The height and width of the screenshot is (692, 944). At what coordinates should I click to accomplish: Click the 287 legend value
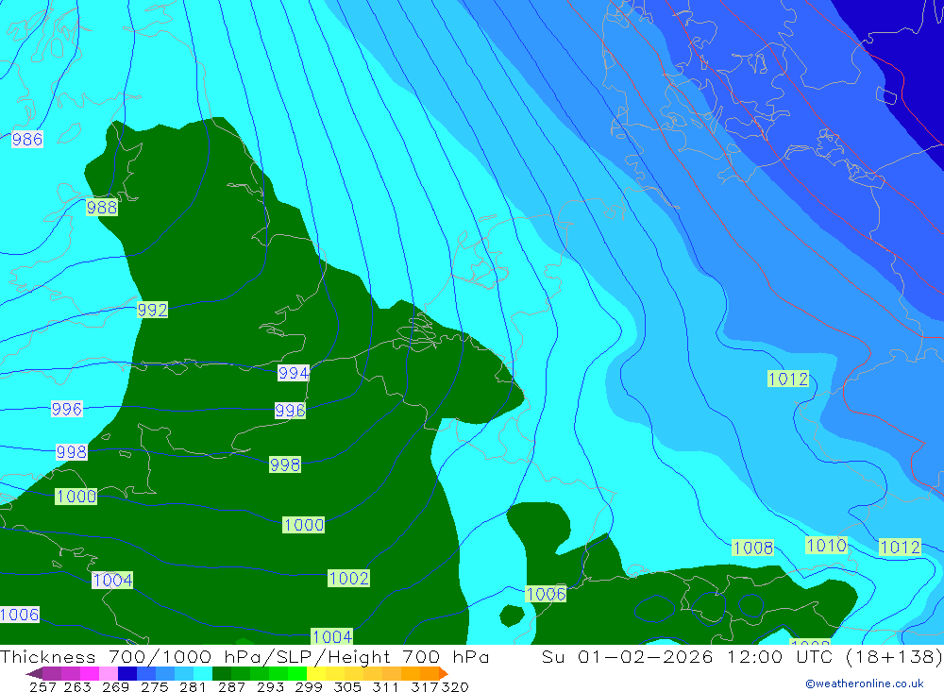click(x=231, y=686)
